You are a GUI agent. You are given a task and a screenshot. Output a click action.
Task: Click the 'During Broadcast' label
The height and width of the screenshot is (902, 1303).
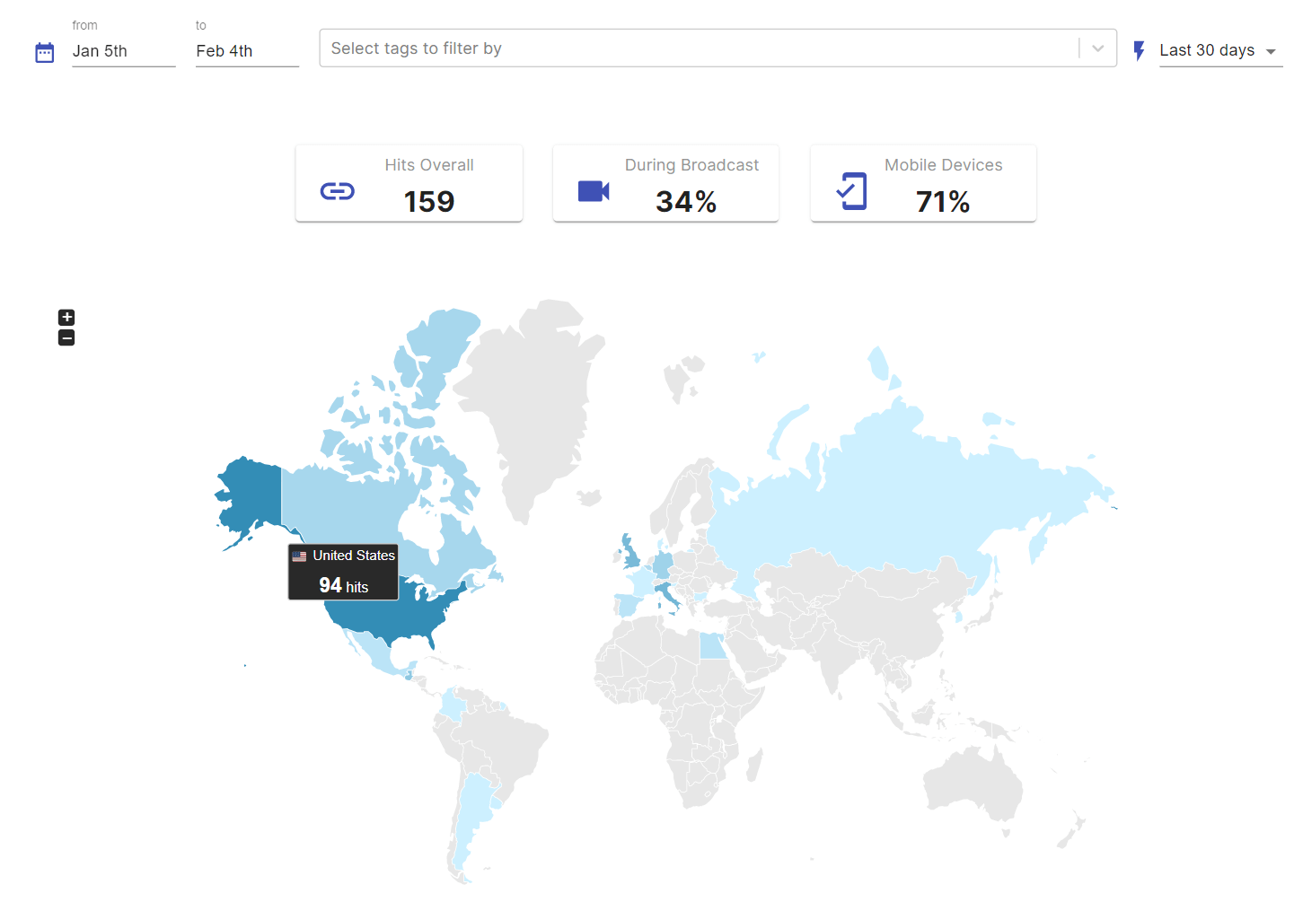point(691,165)
